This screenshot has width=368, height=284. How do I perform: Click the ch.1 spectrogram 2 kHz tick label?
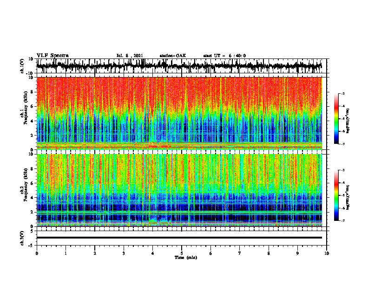point(33,136)
